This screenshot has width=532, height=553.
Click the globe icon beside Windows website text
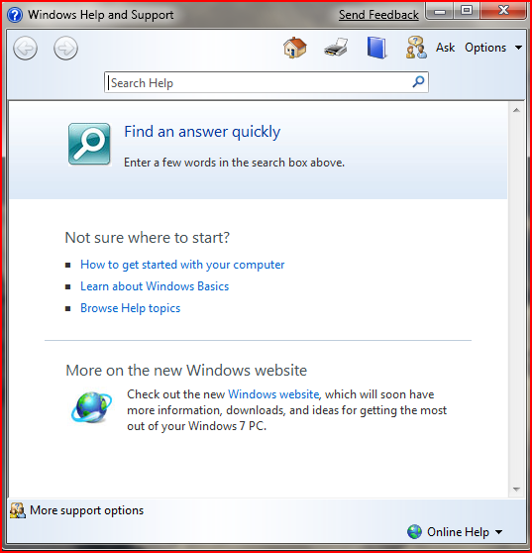point(92,407)
